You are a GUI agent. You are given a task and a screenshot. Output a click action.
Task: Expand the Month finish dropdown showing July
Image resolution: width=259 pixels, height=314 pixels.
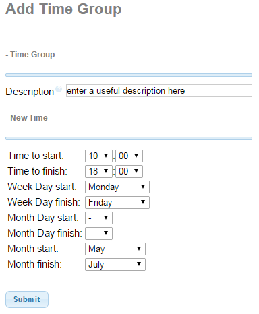pyautogui.click(x=115, y=264)
